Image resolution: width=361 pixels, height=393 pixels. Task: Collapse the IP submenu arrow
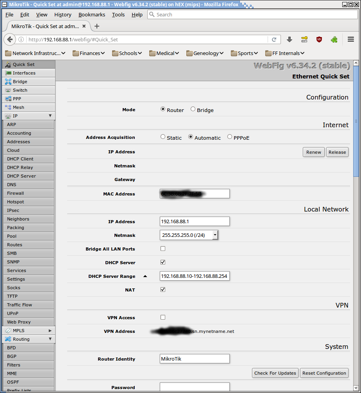50,116
